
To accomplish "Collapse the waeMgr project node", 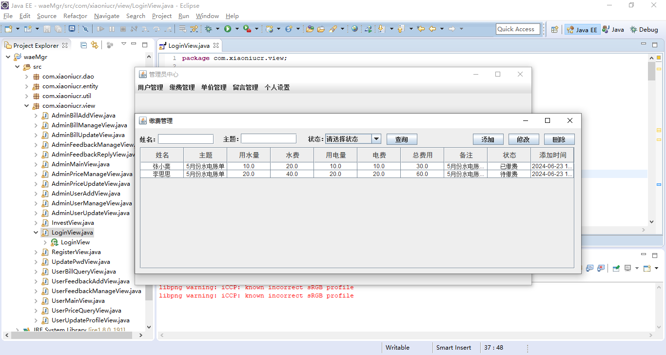I will click(x=8, y=57).
